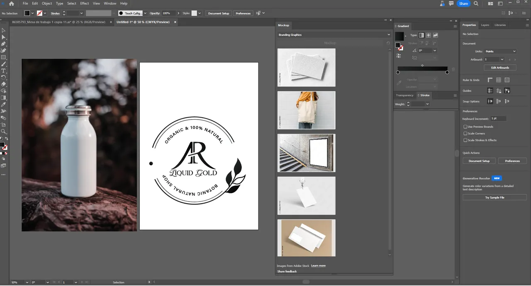Select the envelope mockup thumbnail

pos(306,238)
